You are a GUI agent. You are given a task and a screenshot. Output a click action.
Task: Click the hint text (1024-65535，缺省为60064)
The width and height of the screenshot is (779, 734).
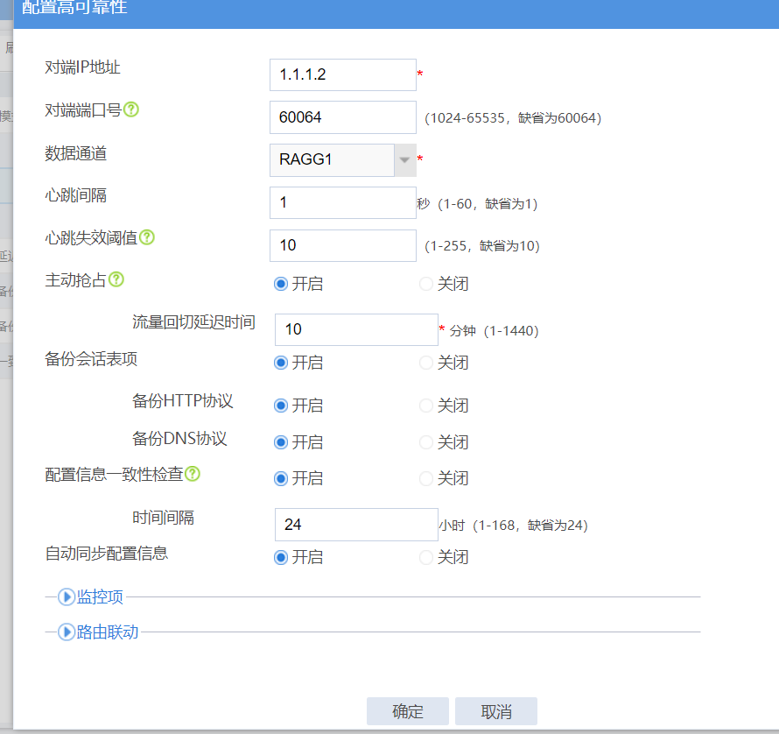[513, 118]
